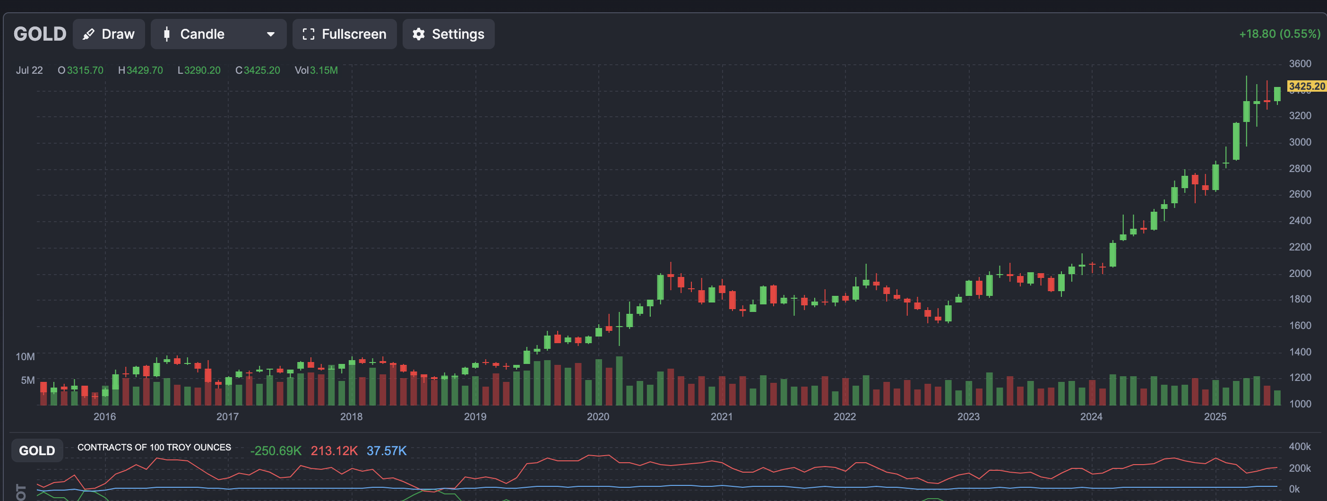Click the GOLD symbol title
Screen dimensions: 1327x501
[40, 34]
